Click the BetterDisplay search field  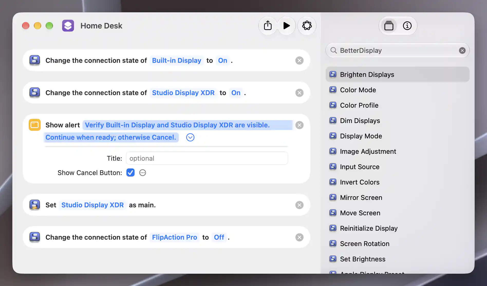tap(397, 50)
